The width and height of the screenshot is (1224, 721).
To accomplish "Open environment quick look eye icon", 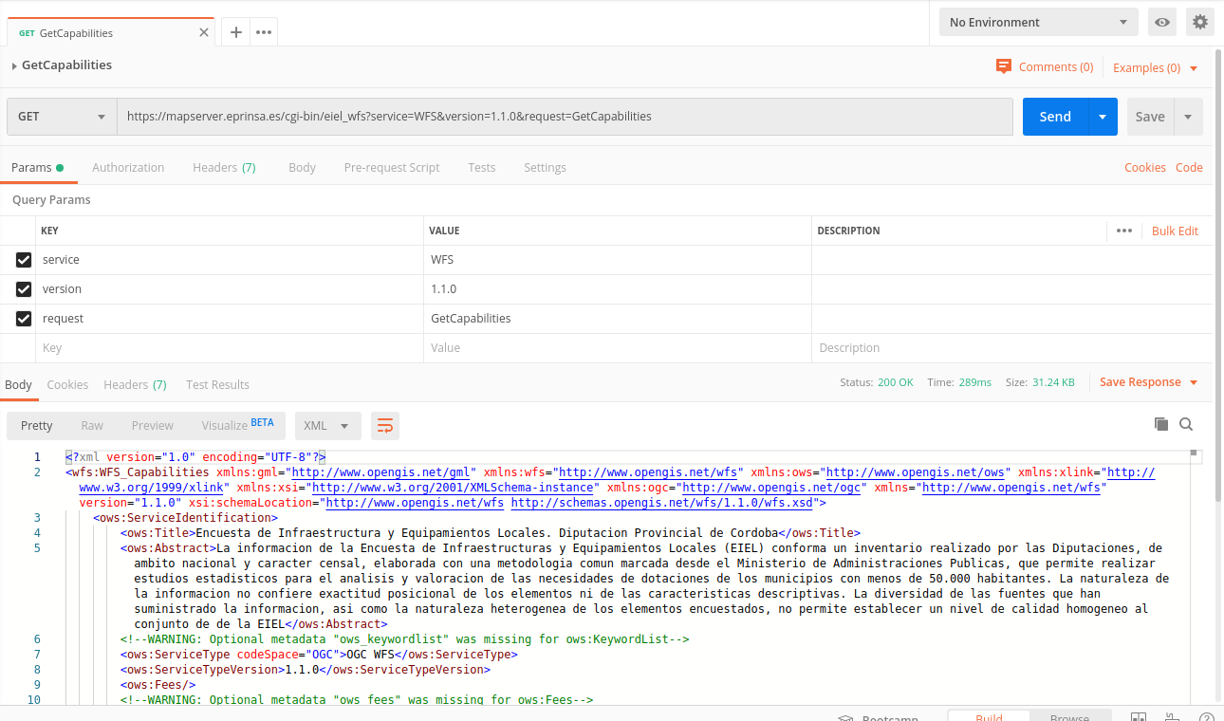I will point(1162,22).
